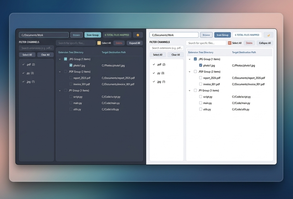Click Browse button in dark panel
Viewport: 293px width, 199px height.
pos(77,35)
